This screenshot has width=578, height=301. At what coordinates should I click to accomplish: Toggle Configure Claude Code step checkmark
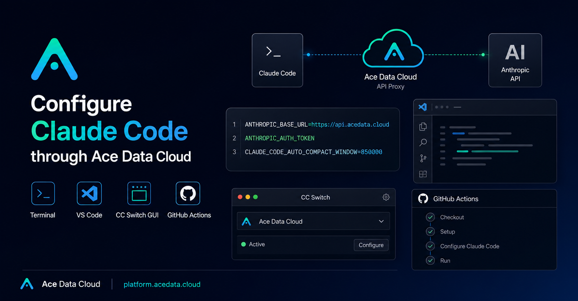tap(430, 246)
